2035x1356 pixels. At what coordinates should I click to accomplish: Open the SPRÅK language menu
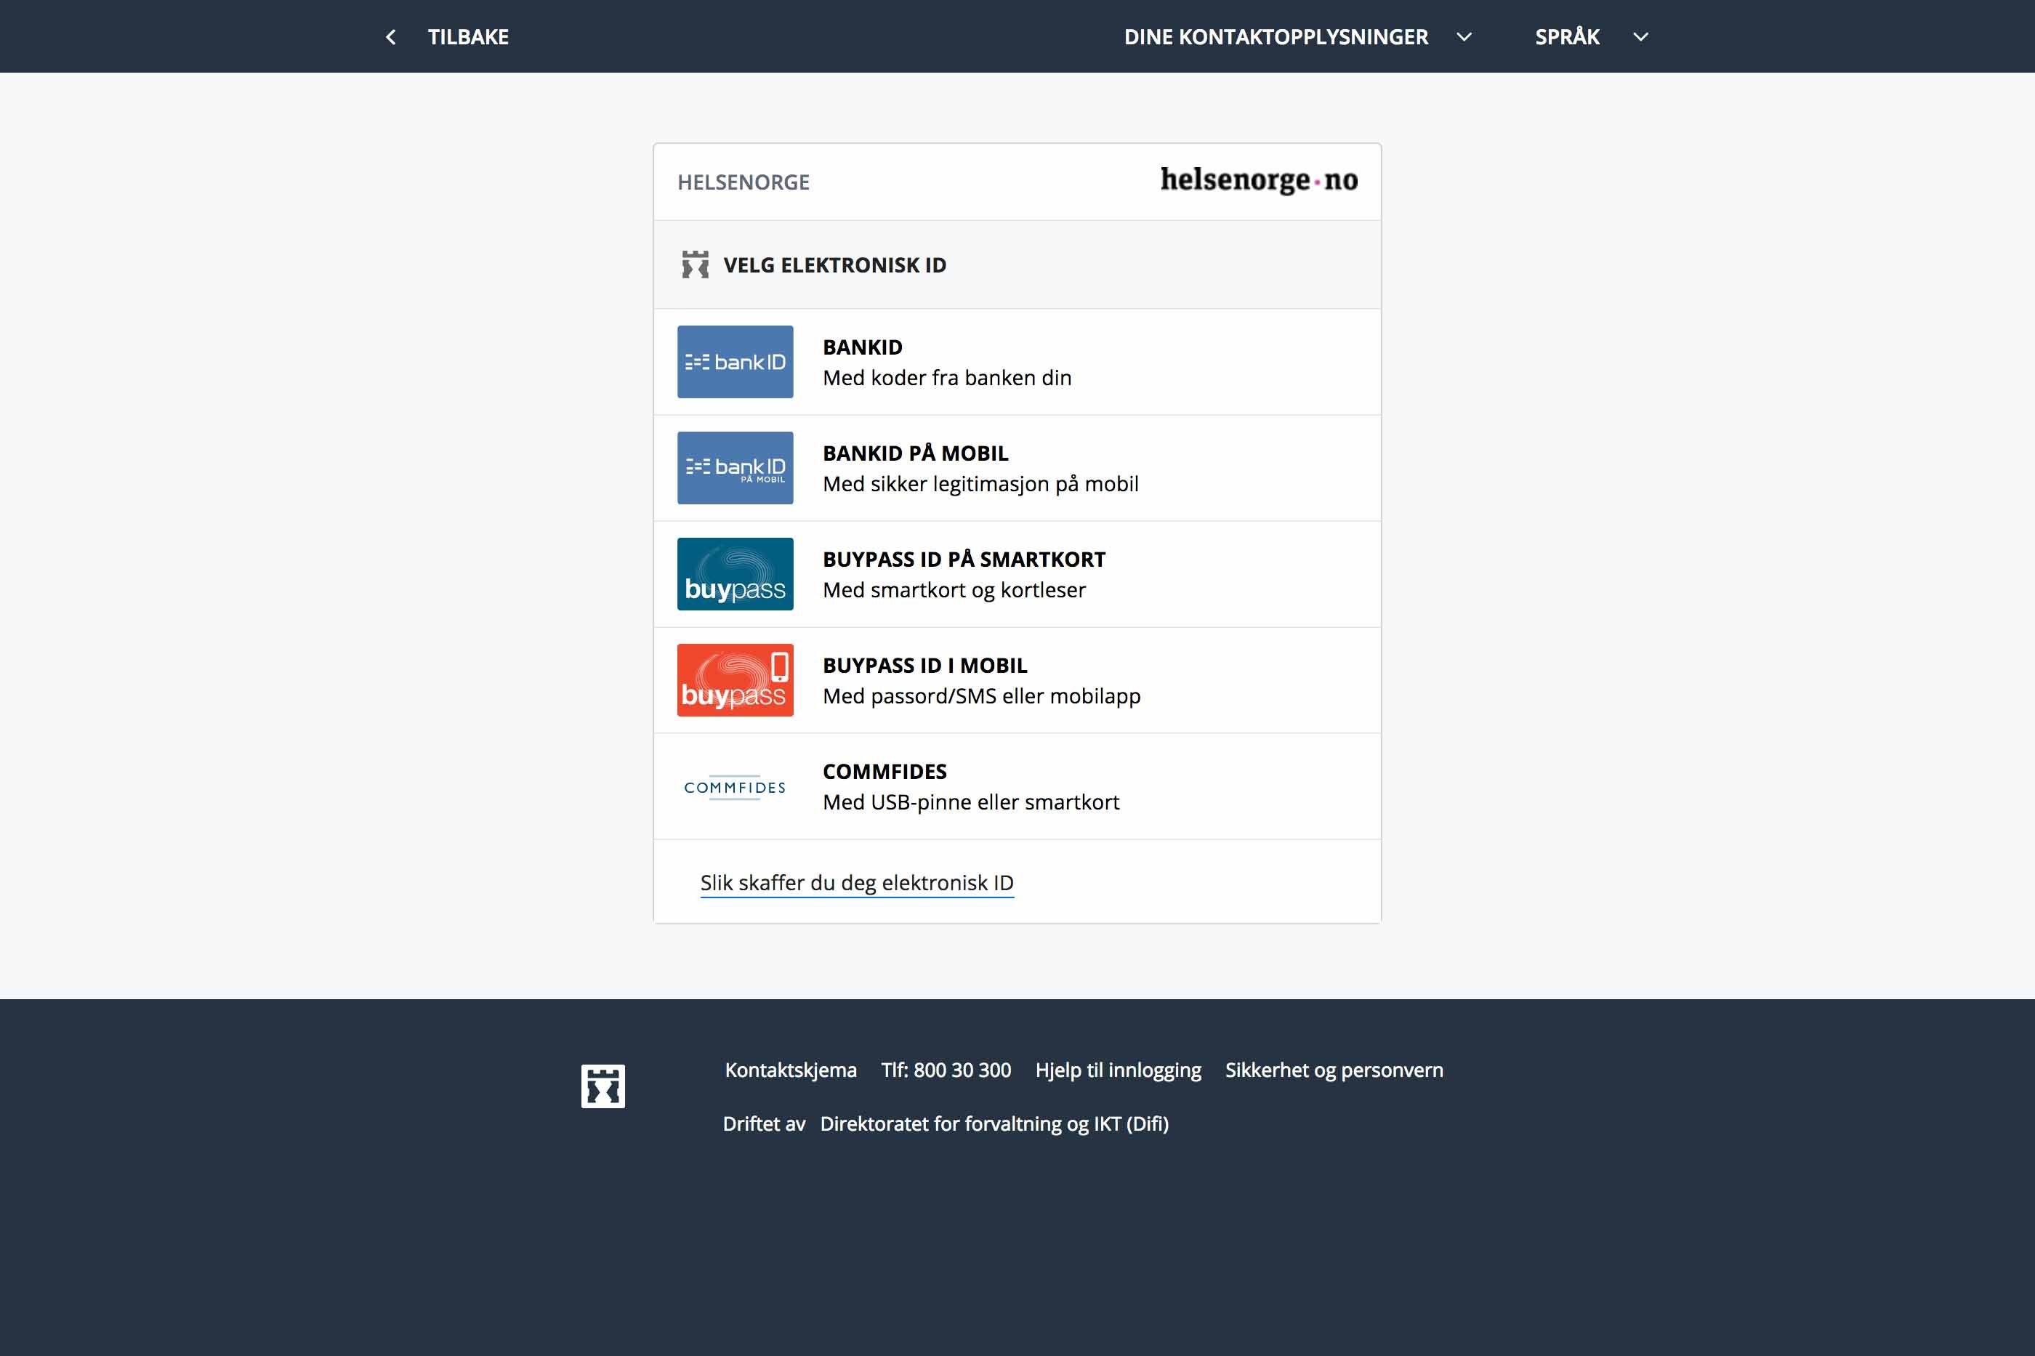(1566, 37)
